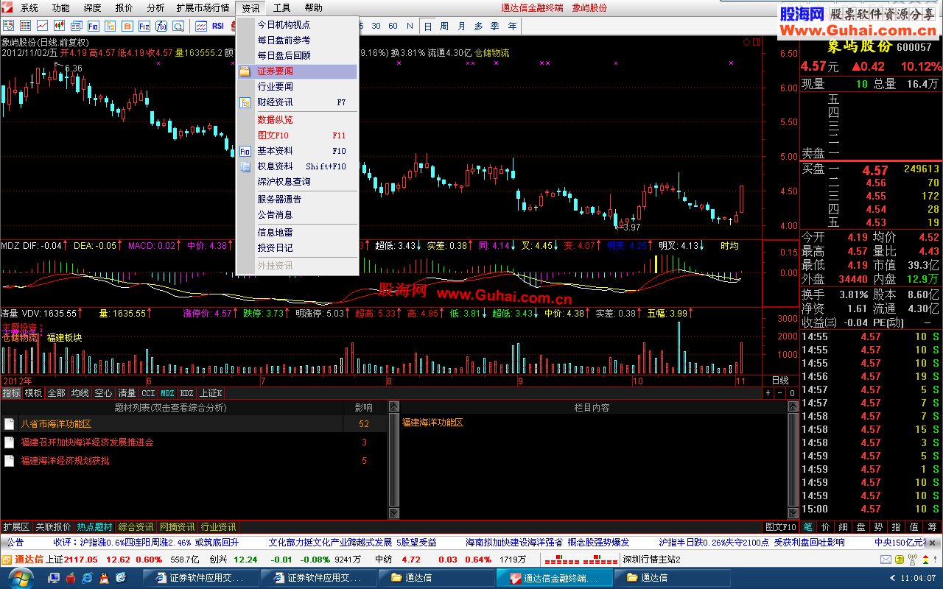Switch to the CCI indicator tab
This screenshot has height=589, width=943.
point(148,393)
